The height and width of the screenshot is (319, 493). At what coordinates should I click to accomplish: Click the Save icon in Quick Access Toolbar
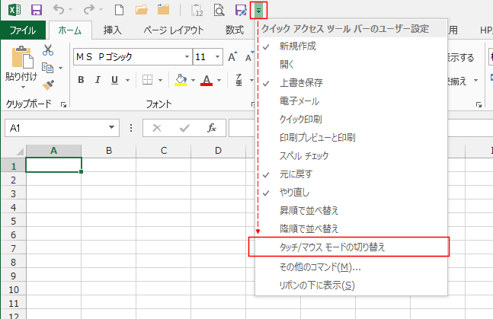pos(37,10)
